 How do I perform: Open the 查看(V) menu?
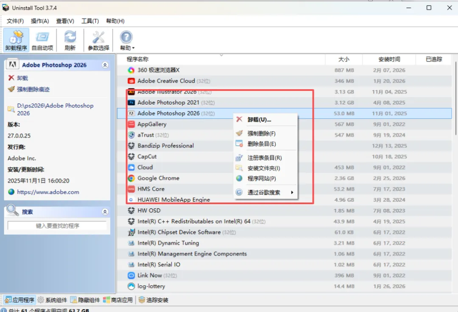[x=65, y=21]
